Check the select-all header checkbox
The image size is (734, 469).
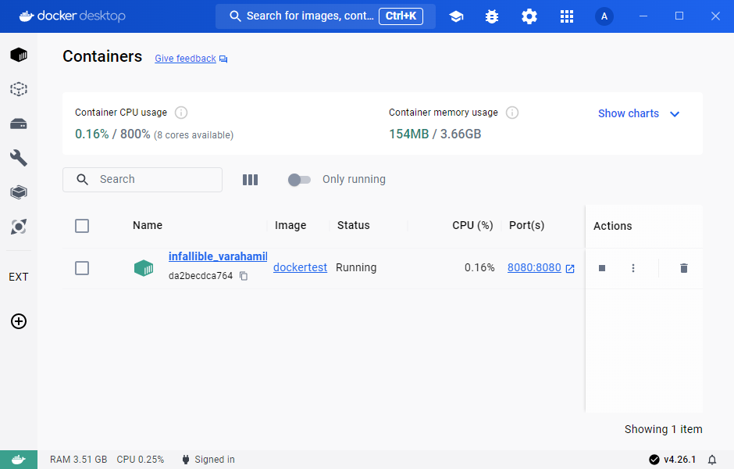[x=82, y=226]
